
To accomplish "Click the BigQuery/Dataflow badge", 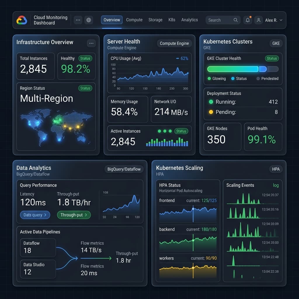I will tap(124, 169).
